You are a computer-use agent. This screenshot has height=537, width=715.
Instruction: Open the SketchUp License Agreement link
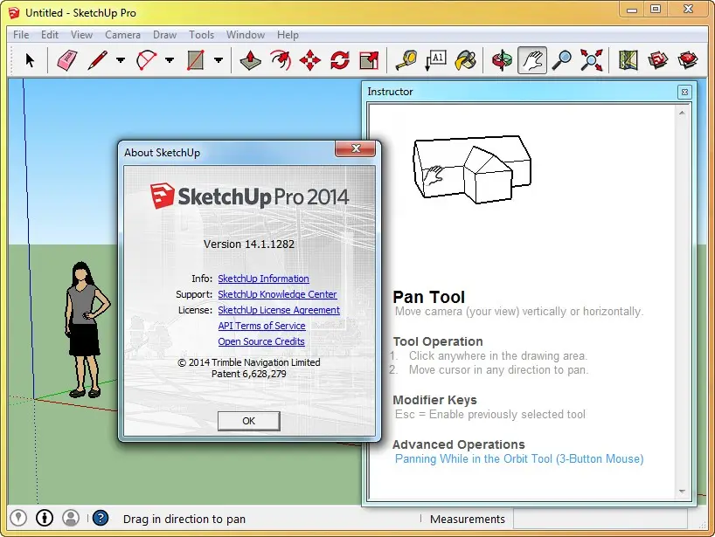click(x=279, y=310)
